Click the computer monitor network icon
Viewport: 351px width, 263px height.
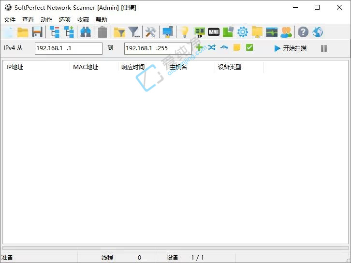[x=168, y=32]
